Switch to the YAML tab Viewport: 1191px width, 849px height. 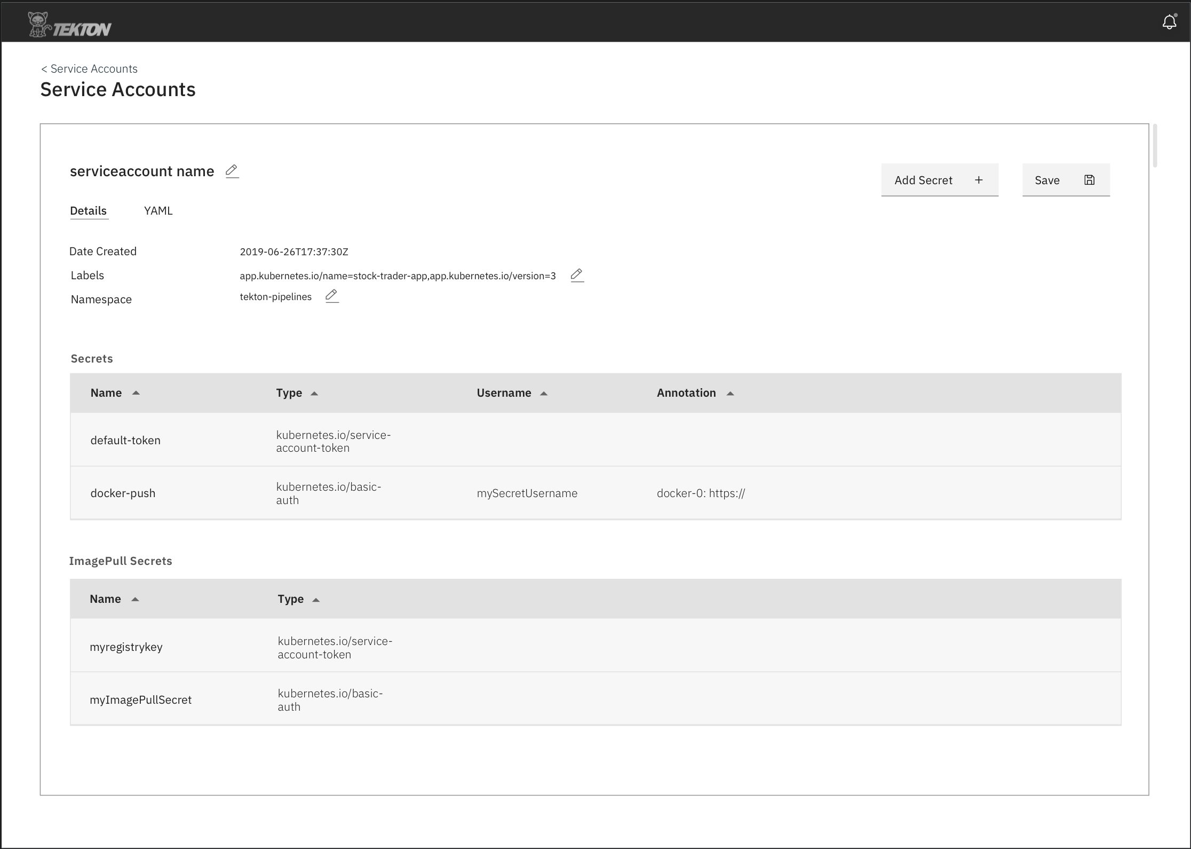click(158, 210)
